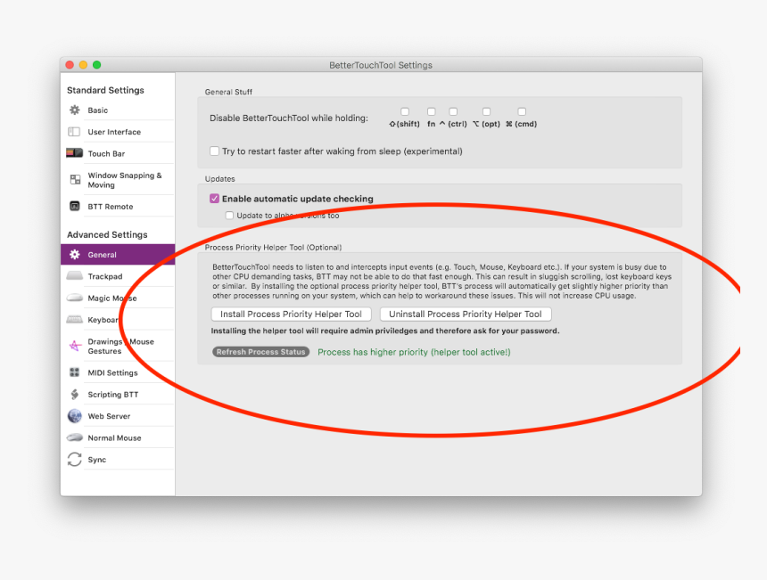Select Touch Bar settings
This screenshot has width=767, height=580.
coord(118,153)
